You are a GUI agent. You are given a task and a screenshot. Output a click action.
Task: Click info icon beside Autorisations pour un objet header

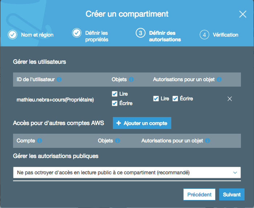tap(219, 79)
